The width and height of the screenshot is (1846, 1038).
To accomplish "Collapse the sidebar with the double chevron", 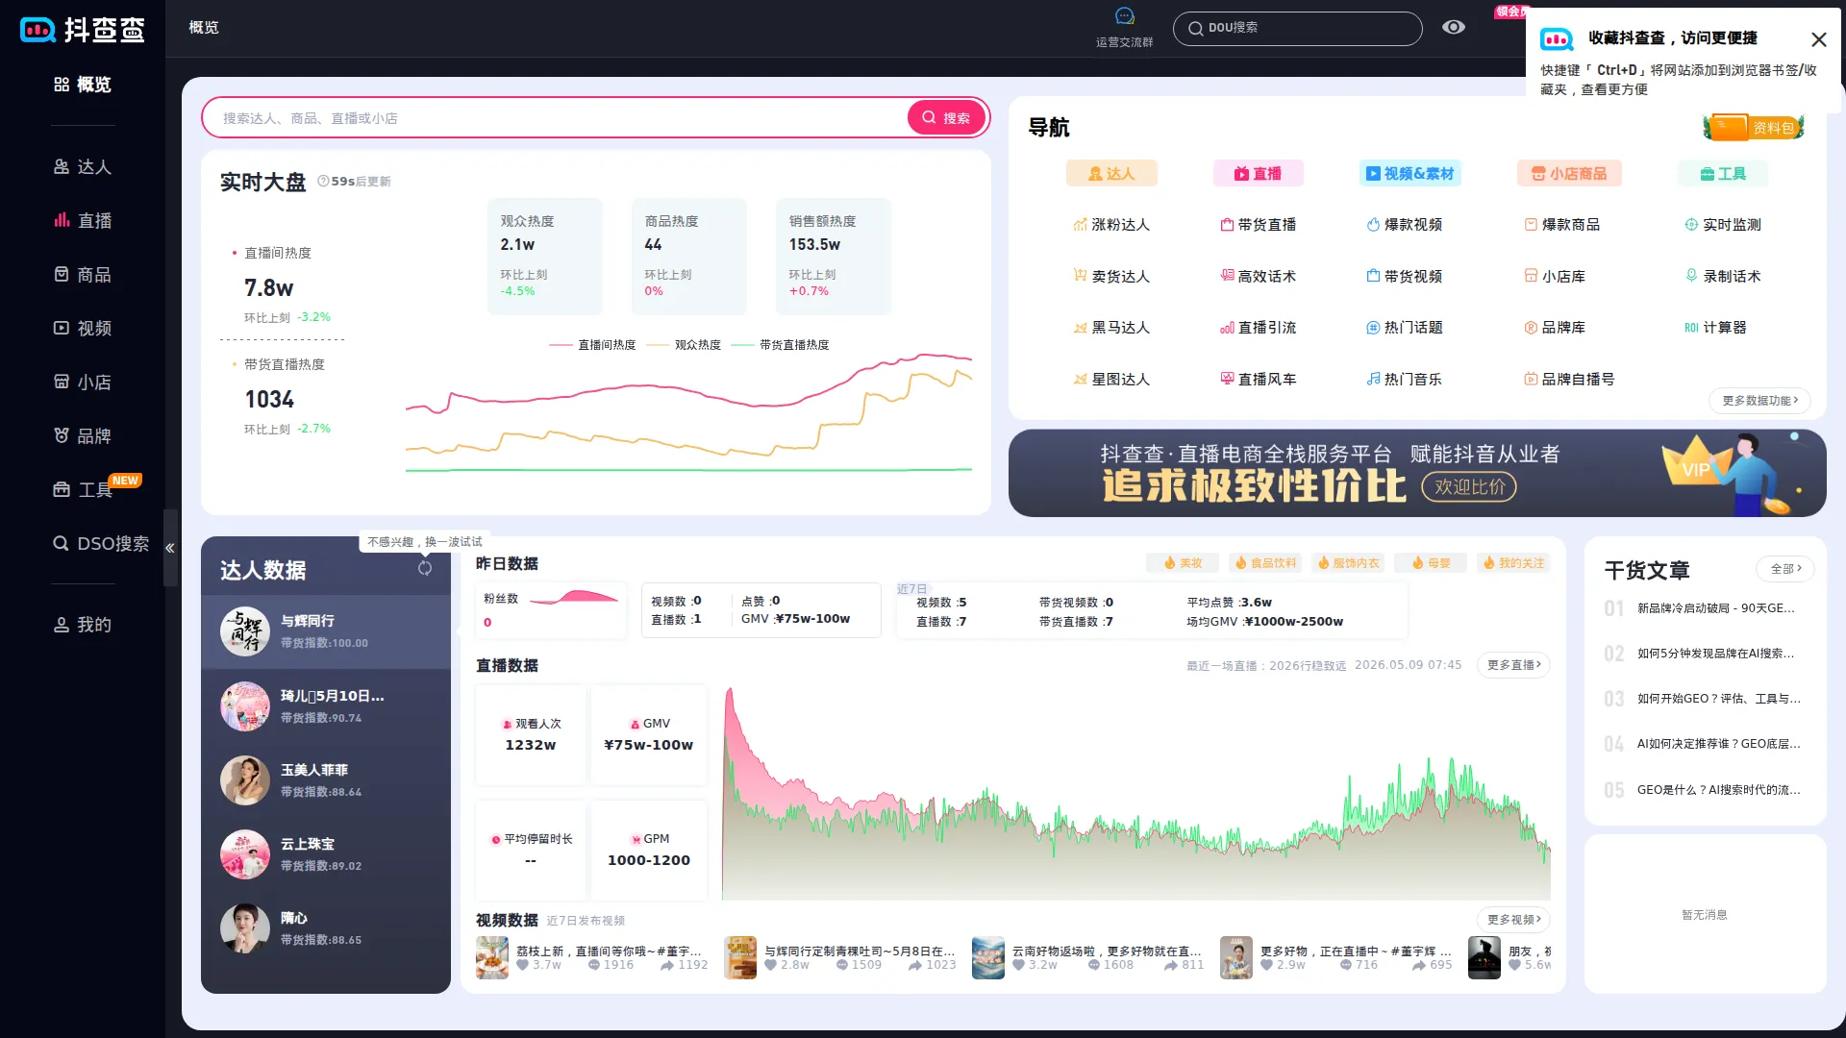I will (170, 548).
